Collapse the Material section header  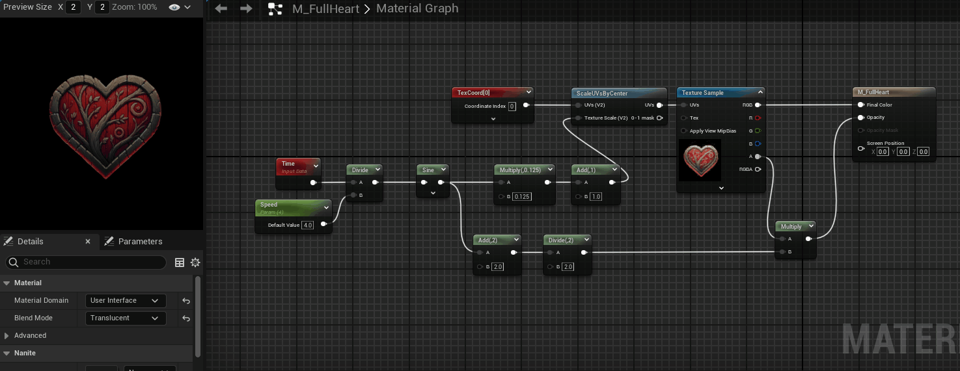(x=7, y=283)
